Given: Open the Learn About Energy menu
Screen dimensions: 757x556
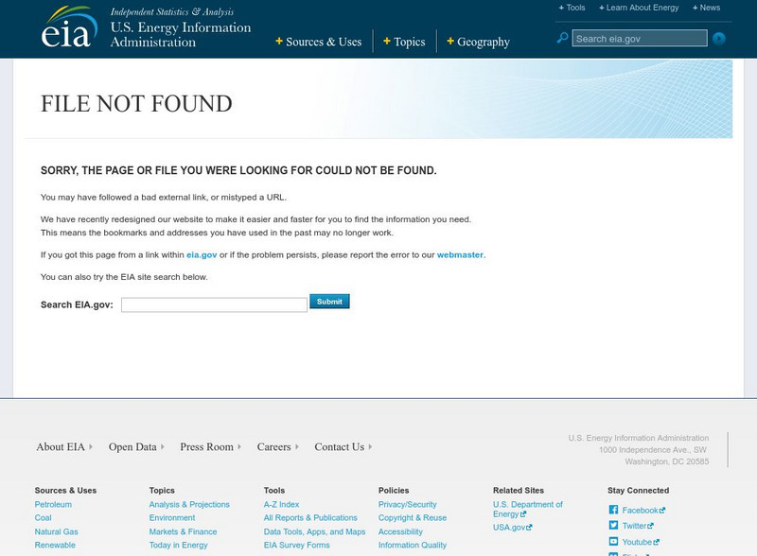Looking at the screenshot, I should coord(639,8).
